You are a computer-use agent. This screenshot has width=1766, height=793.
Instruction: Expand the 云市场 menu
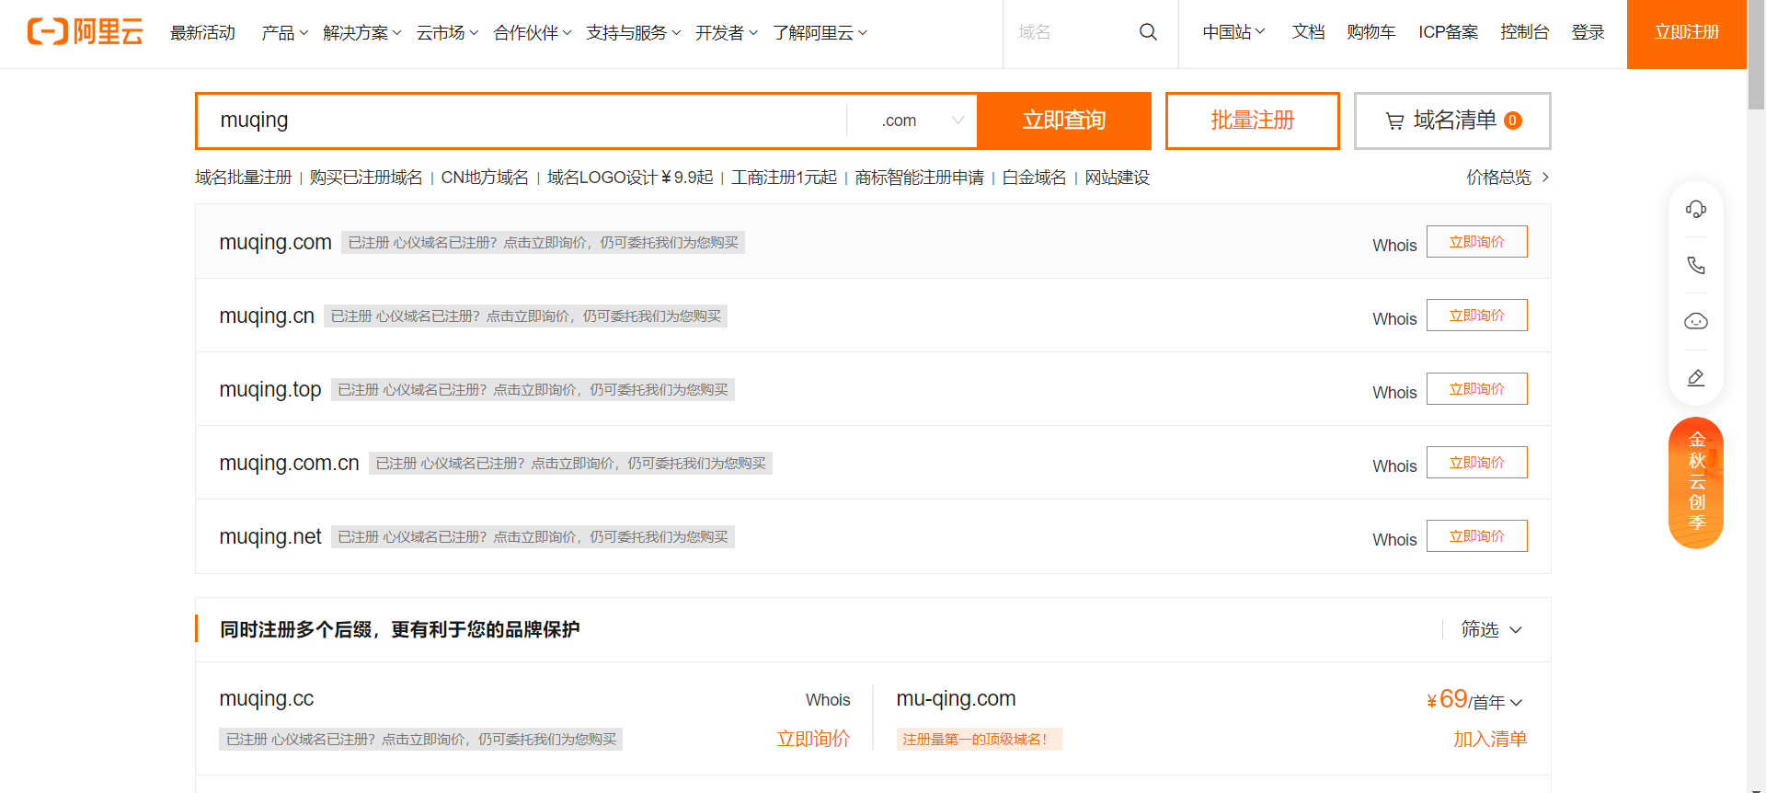(447, 33)
